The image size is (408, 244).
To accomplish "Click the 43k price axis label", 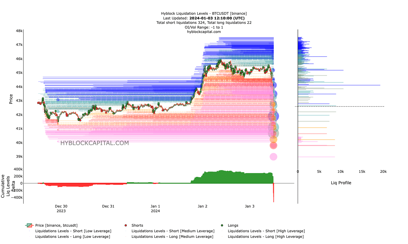I will pos(19,101).
